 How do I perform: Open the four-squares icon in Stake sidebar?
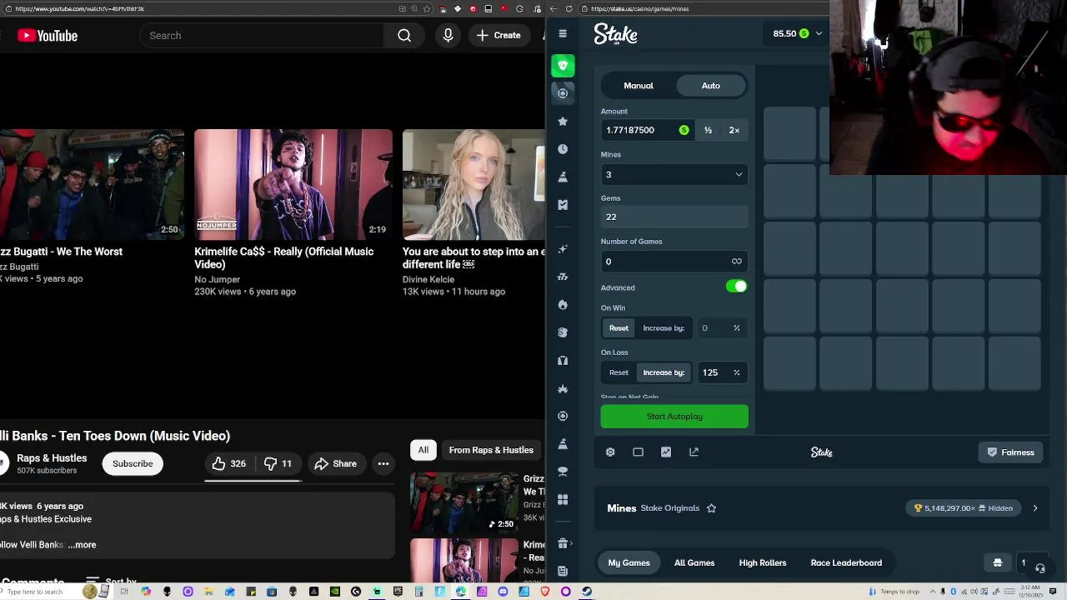(x=563, y=499)
